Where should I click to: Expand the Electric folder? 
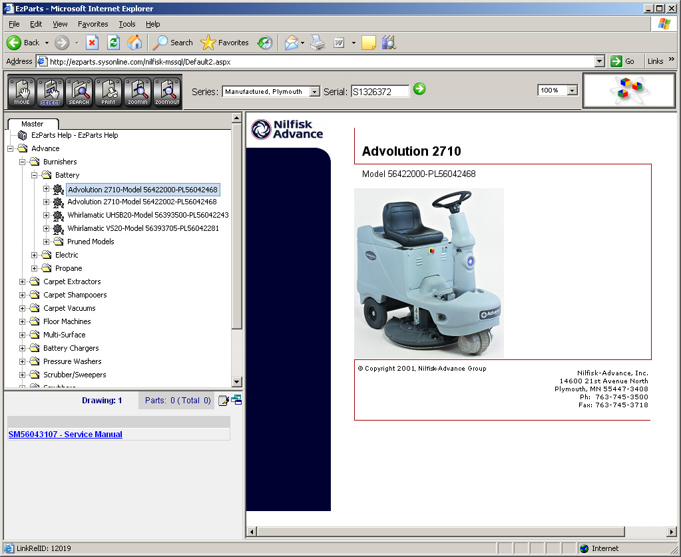35,256
